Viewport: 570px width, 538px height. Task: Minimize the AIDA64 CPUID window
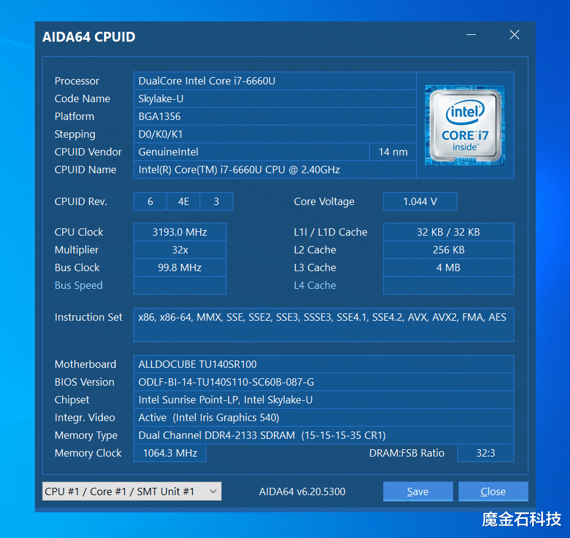[x=471, y=35]
